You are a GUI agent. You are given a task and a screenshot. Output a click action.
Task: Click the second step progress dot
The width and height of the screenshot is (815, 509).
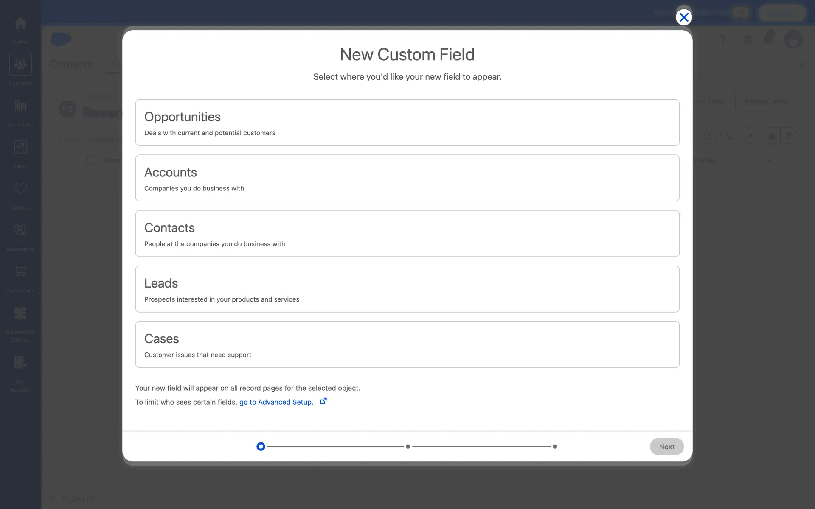pyautogui.click(x=408, y=447)
